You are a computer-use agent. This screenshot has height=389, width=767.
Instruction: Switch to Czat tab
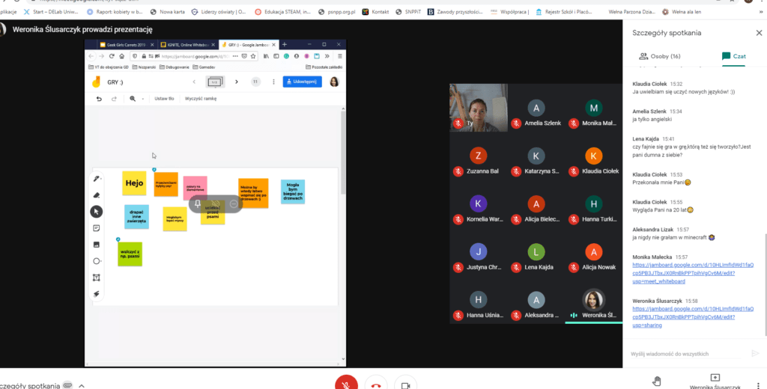[x=734, y=56]
